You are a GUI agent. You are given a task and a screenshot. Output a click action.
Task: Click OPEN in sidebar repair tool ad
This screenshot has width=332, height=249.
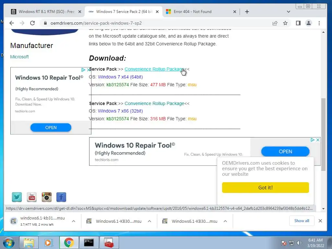pyautogui.click(x=51, y=127)
